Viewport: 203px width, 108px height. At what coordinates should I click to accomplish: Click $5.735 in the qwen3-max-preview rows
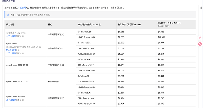click(161, 98)
